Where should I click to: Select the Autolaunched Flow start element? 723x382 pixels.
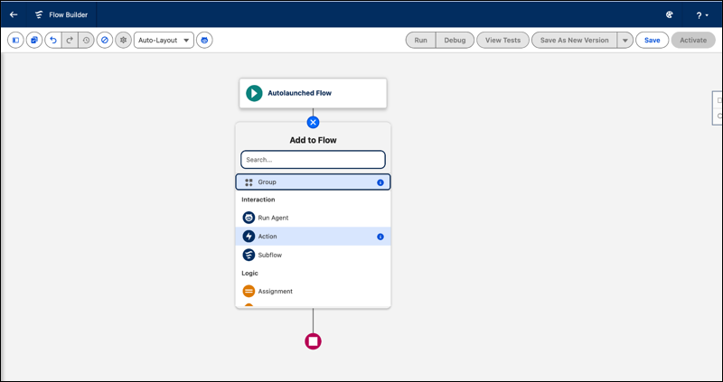[313, 93]
